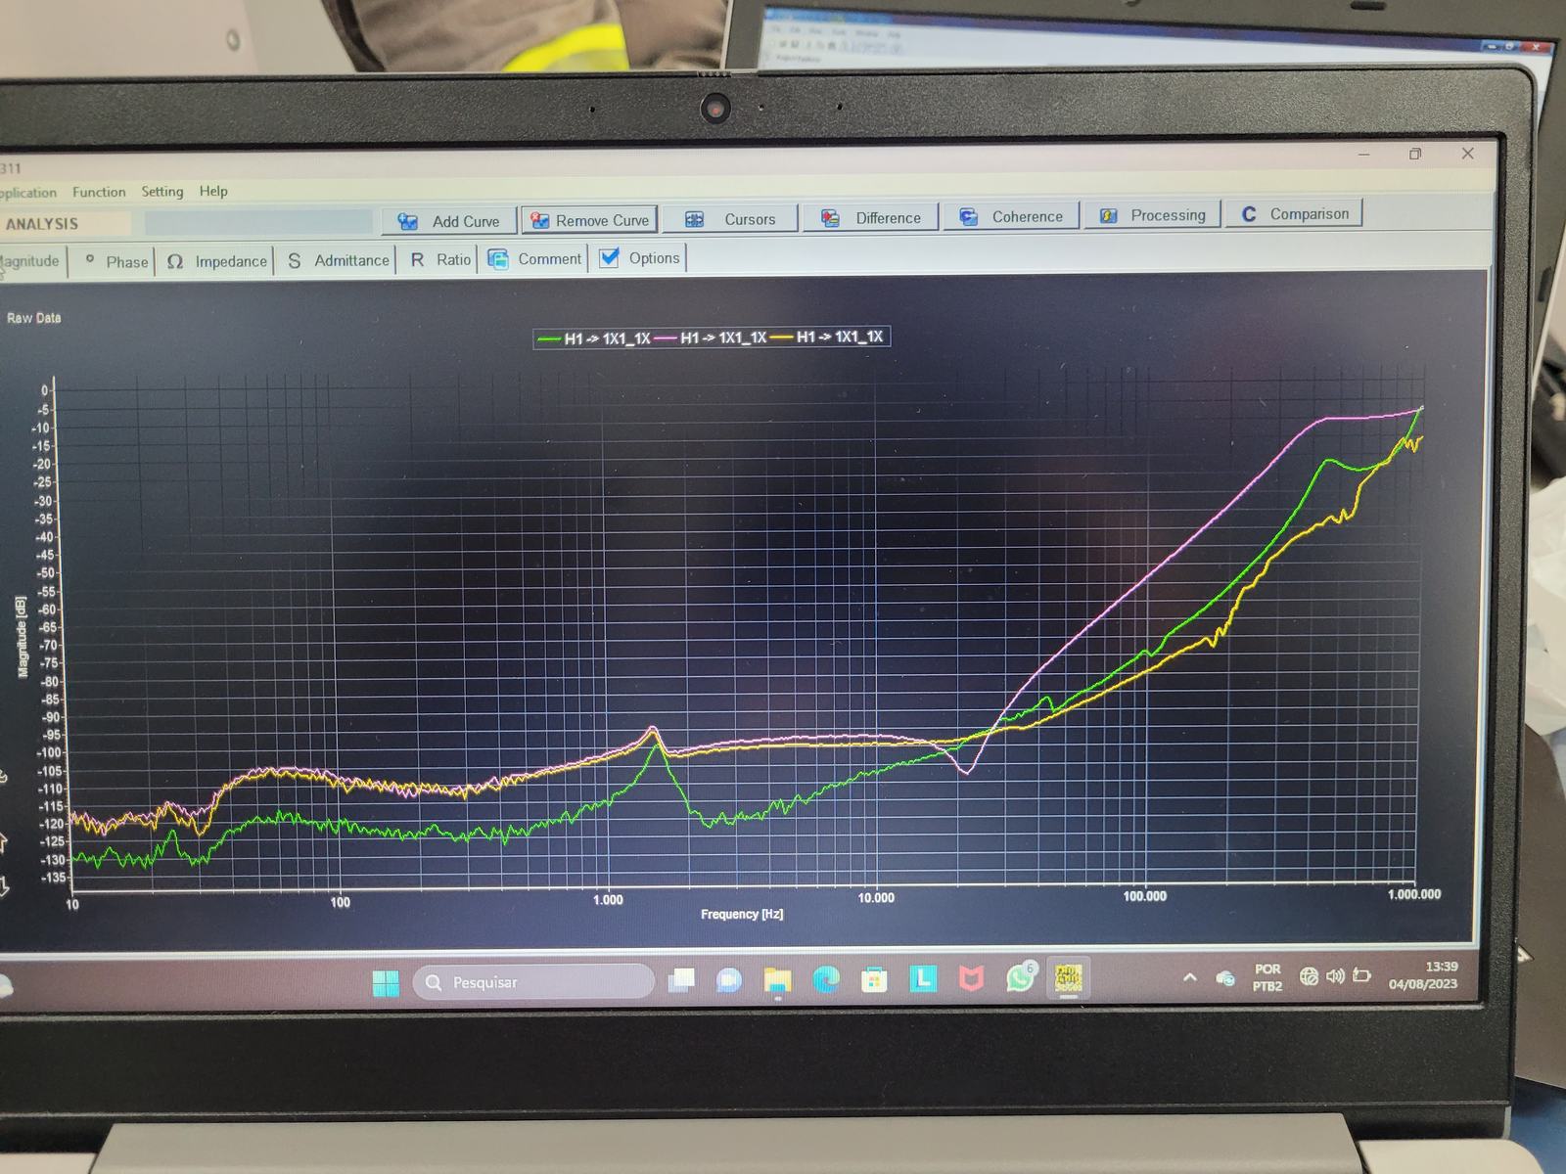Open the Comparison view

click(1294, 213)
